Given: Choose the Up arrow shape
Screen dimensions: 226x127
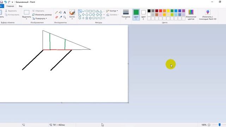Looking at the screenshot, I should [x=101, y=14].
